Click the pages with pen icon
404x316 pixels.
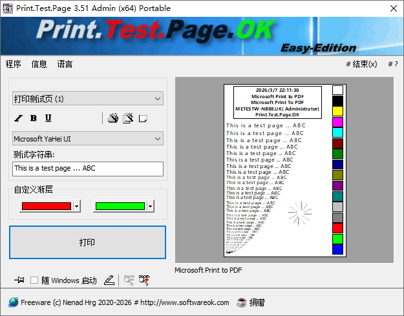pyautogui.click(x=128, y=118)
